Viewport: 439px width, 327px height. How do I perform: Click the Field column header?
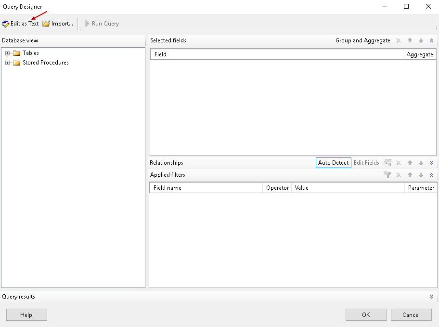(x=277, y=54)
